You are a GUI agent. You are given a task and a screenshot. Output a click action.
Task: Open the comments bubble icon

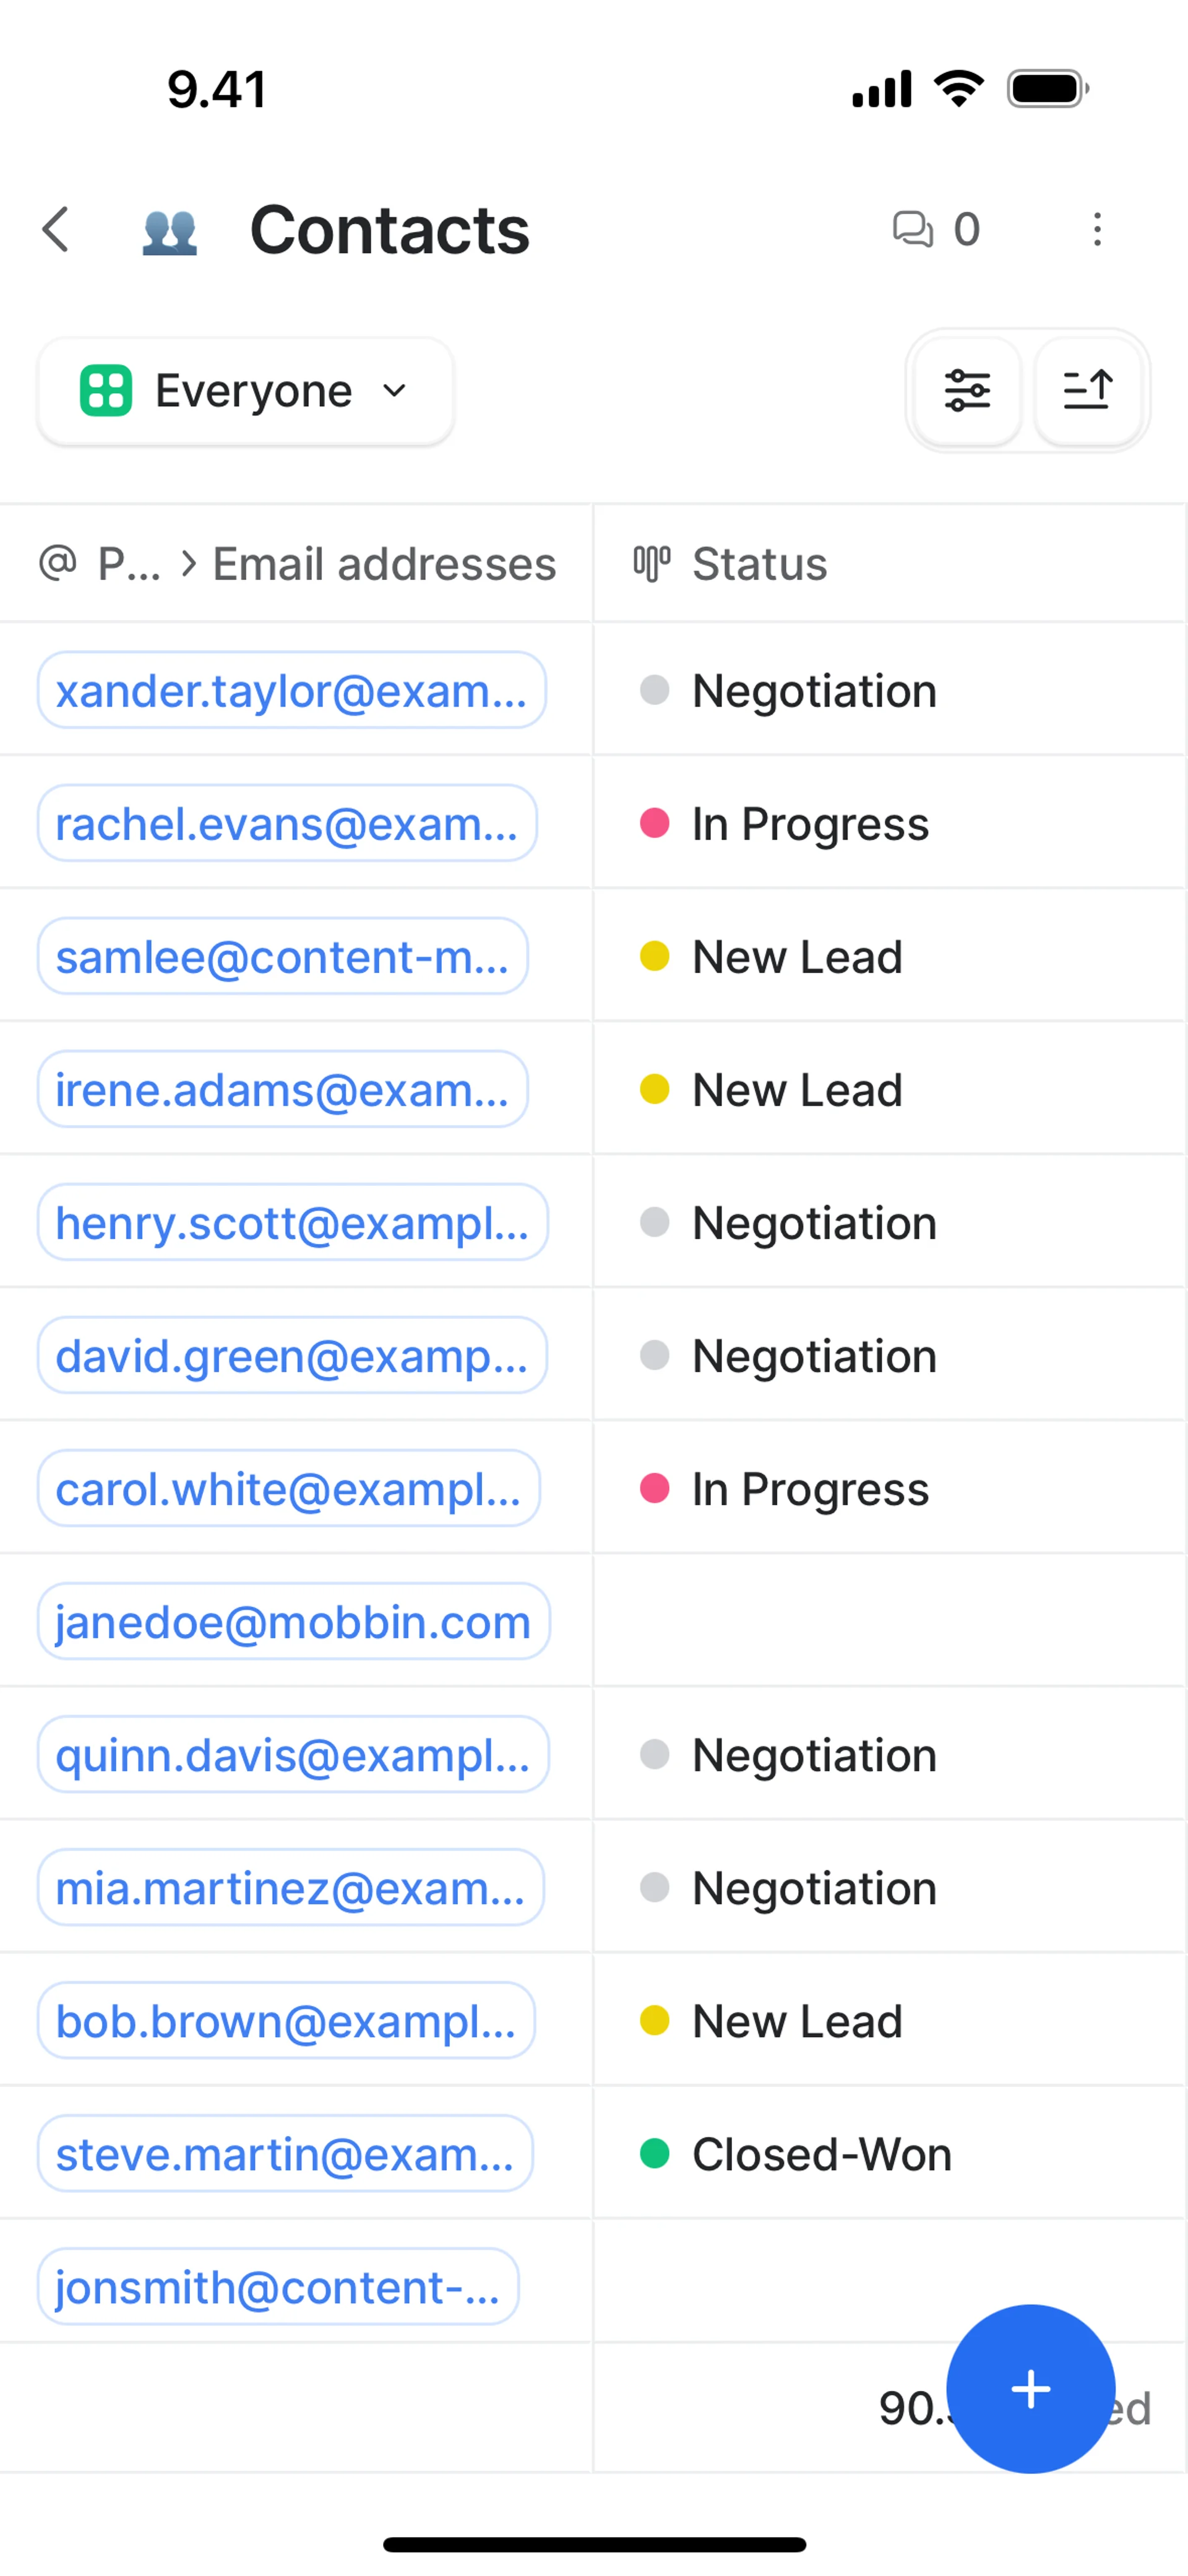point(912,229)
